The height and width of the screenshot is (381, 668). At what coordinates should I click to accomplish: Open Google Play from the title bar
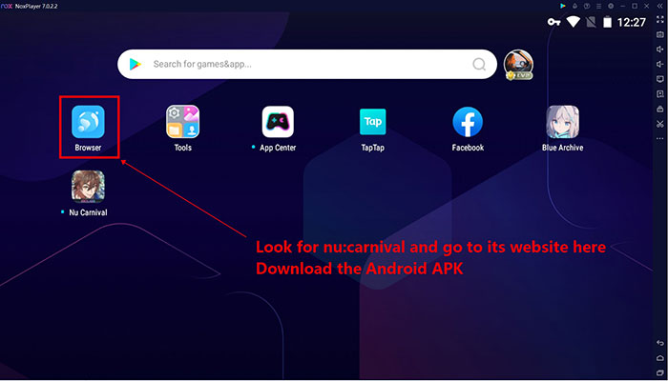point(563,6)
